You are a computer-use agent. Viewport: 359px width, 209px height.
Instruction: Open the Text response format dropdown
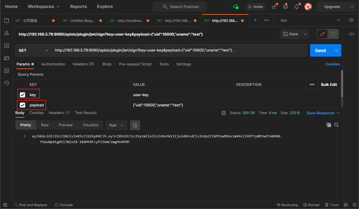pyautogui.click(x=116, y=125)
